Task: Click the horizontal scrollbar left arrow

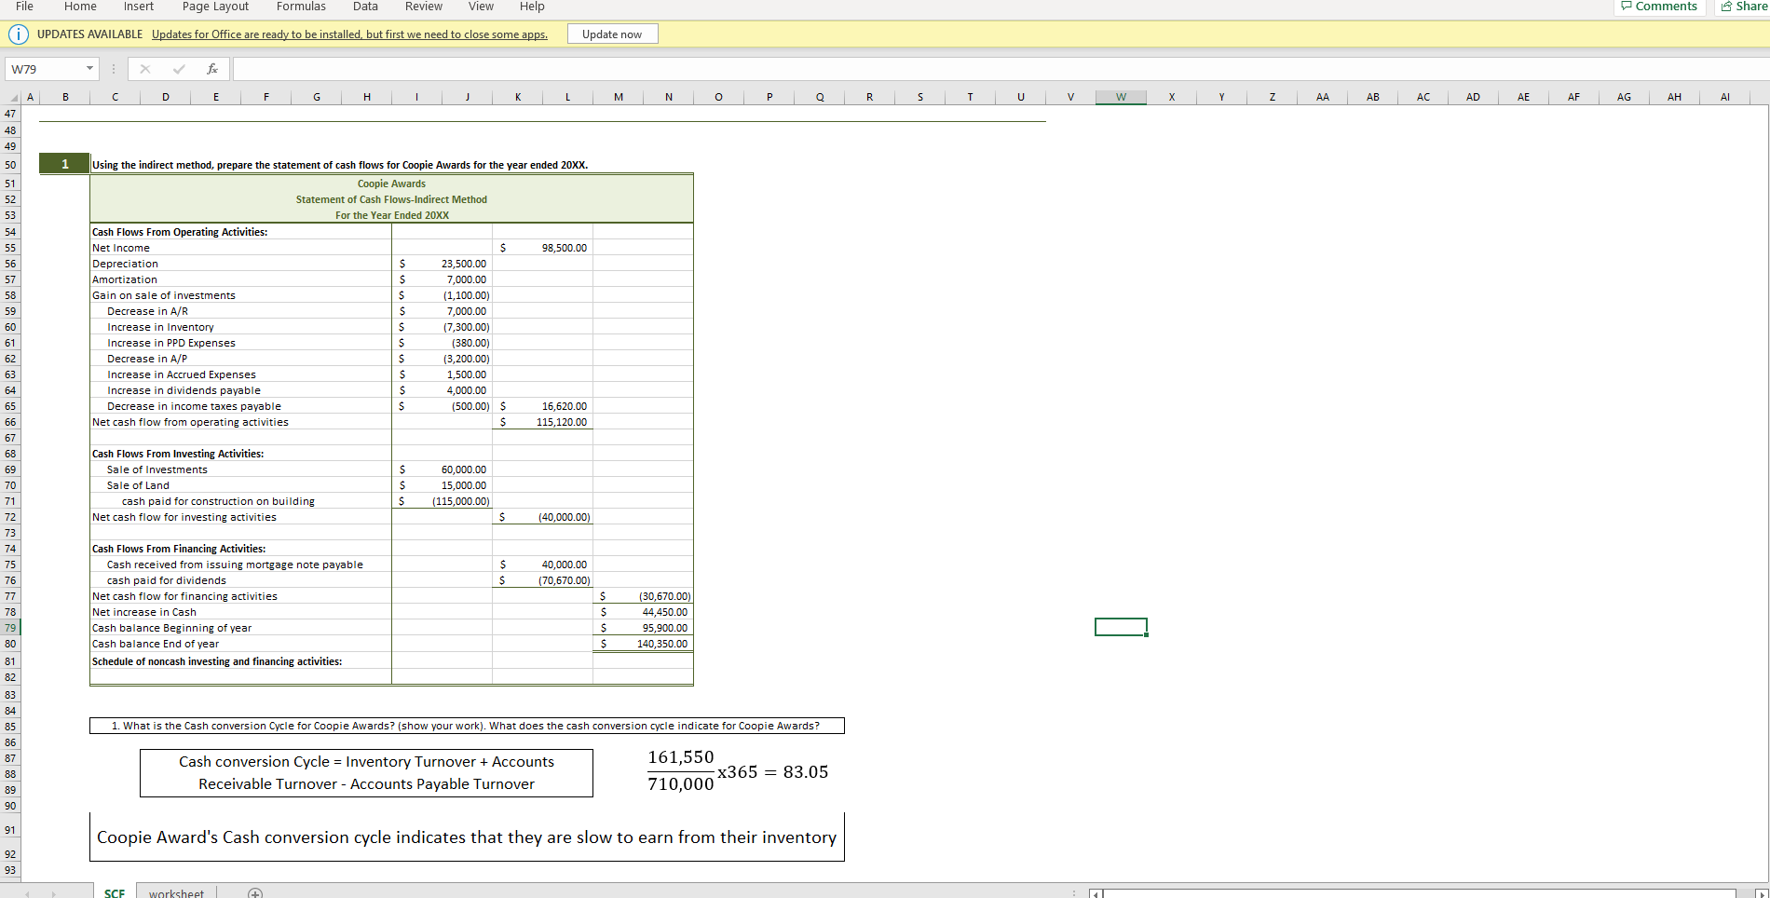Action: tap(1096, 893)
